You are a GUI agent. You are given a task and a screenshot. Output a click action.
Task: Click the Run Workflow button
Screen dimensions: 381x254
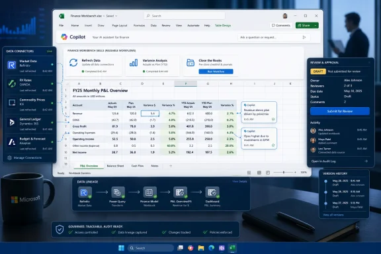tap(216, 71)
